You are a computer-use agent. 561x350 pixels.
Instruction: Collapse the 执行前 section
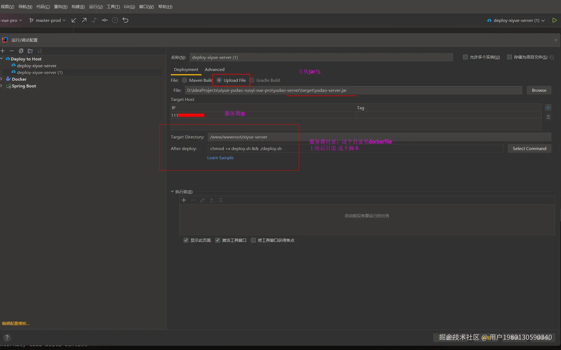coord(172,192)
